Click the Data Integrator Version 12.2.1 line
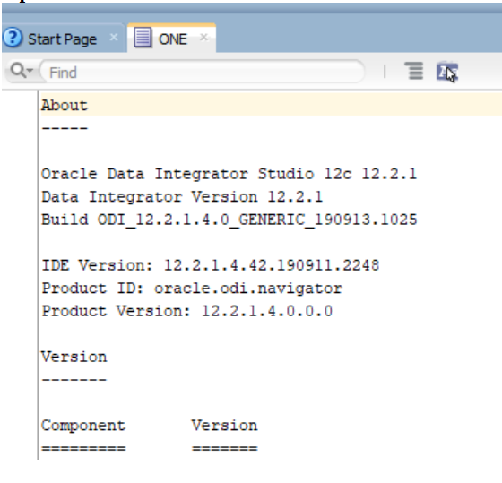 pos(182,196)
